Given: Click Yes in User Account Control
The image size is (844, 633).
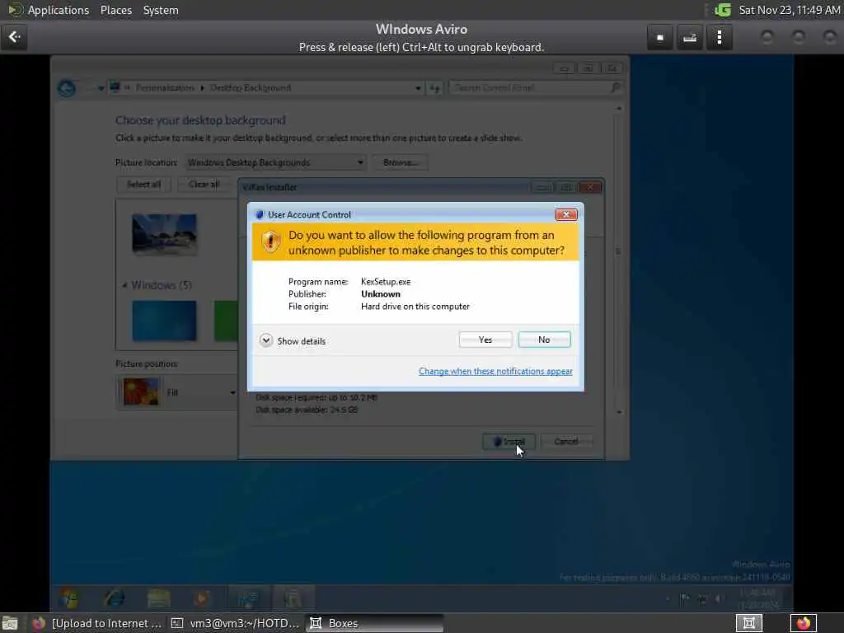Looking at the screenshot, I should pos(485,340).
